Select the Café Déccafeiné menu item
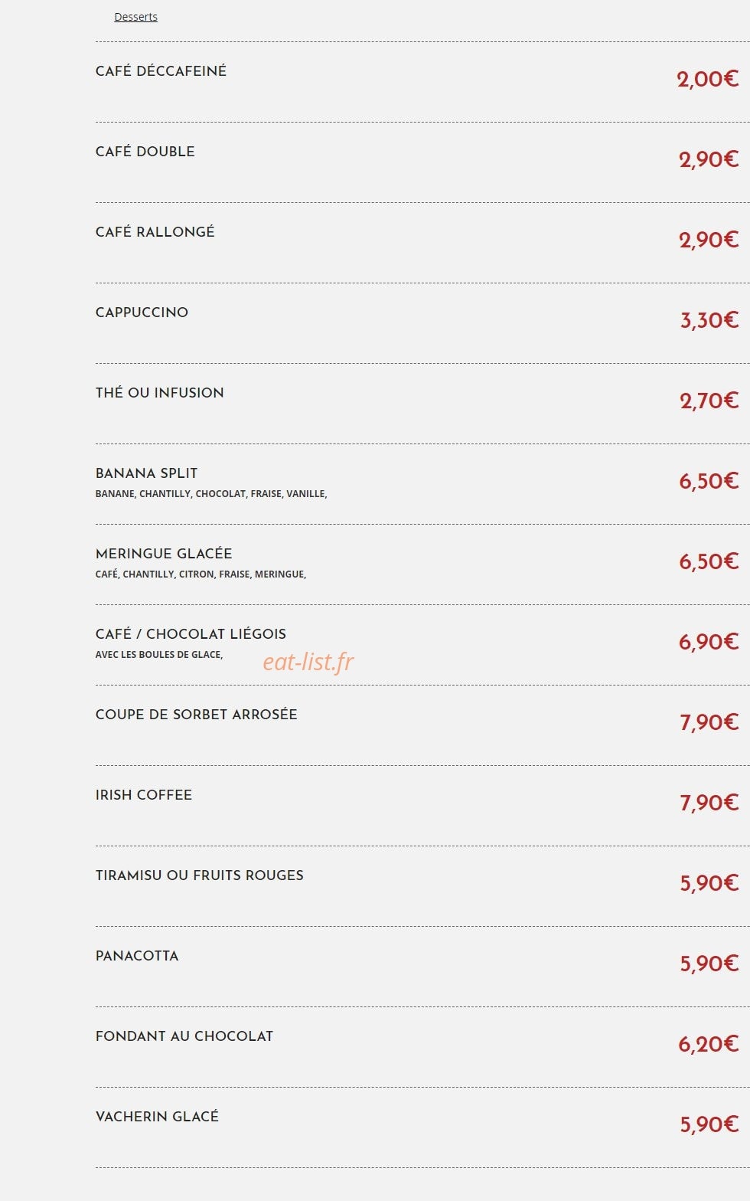Viewport: 750px width, 1201px height. [x=161, y=71]
